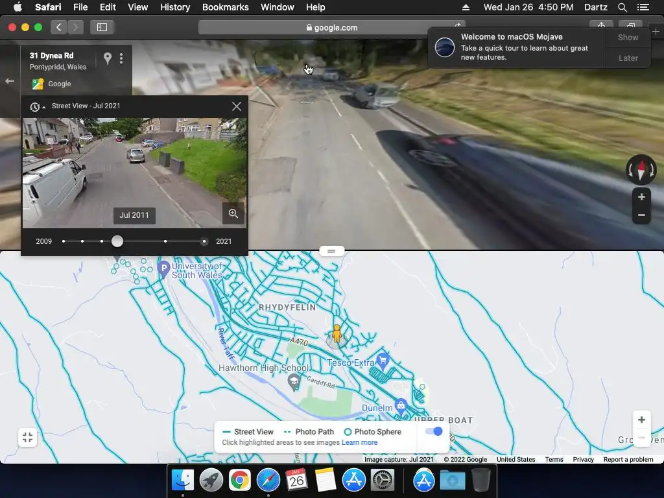664x498 pixels.
Task: Open the Help menu
Action: 316,7
